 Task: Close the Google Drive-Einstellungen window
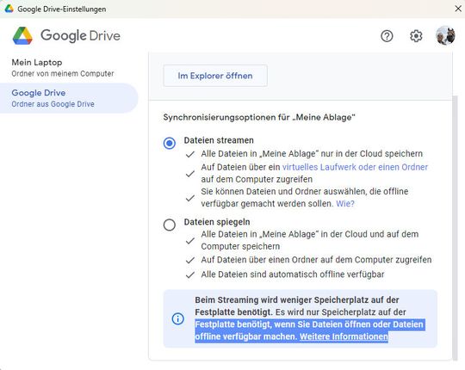point(458,9)
